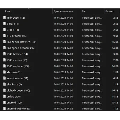120x120 pixels.
Task: Select the file name android (100)
Action: tap(15, 103)
